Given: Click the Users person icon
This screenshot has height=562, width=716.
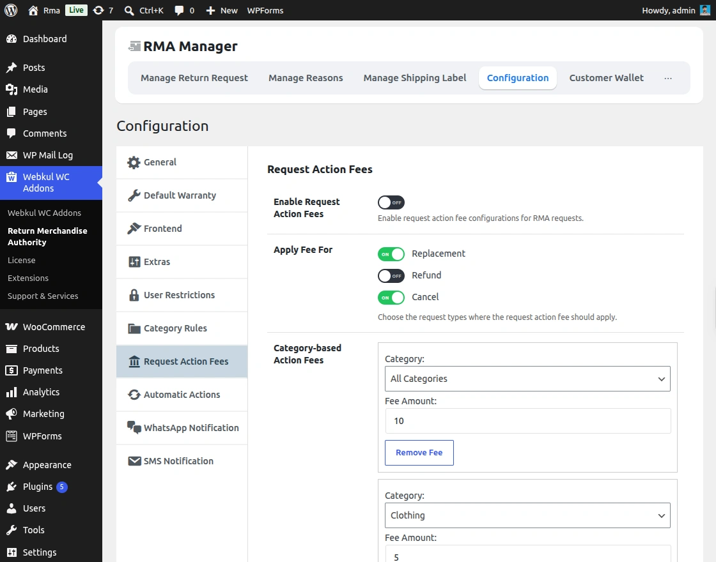Looking at the screenshot, I should (12, 508).
